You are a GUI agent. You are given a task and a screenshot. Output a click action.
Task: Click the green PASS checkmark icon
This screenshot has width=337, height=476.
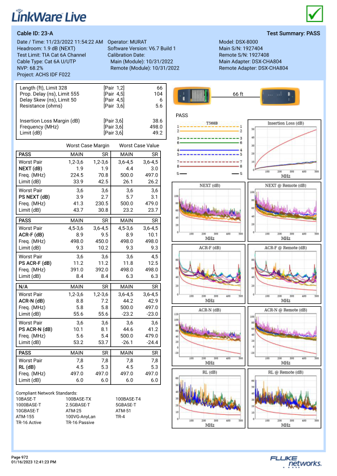click(x=314, y=14)
